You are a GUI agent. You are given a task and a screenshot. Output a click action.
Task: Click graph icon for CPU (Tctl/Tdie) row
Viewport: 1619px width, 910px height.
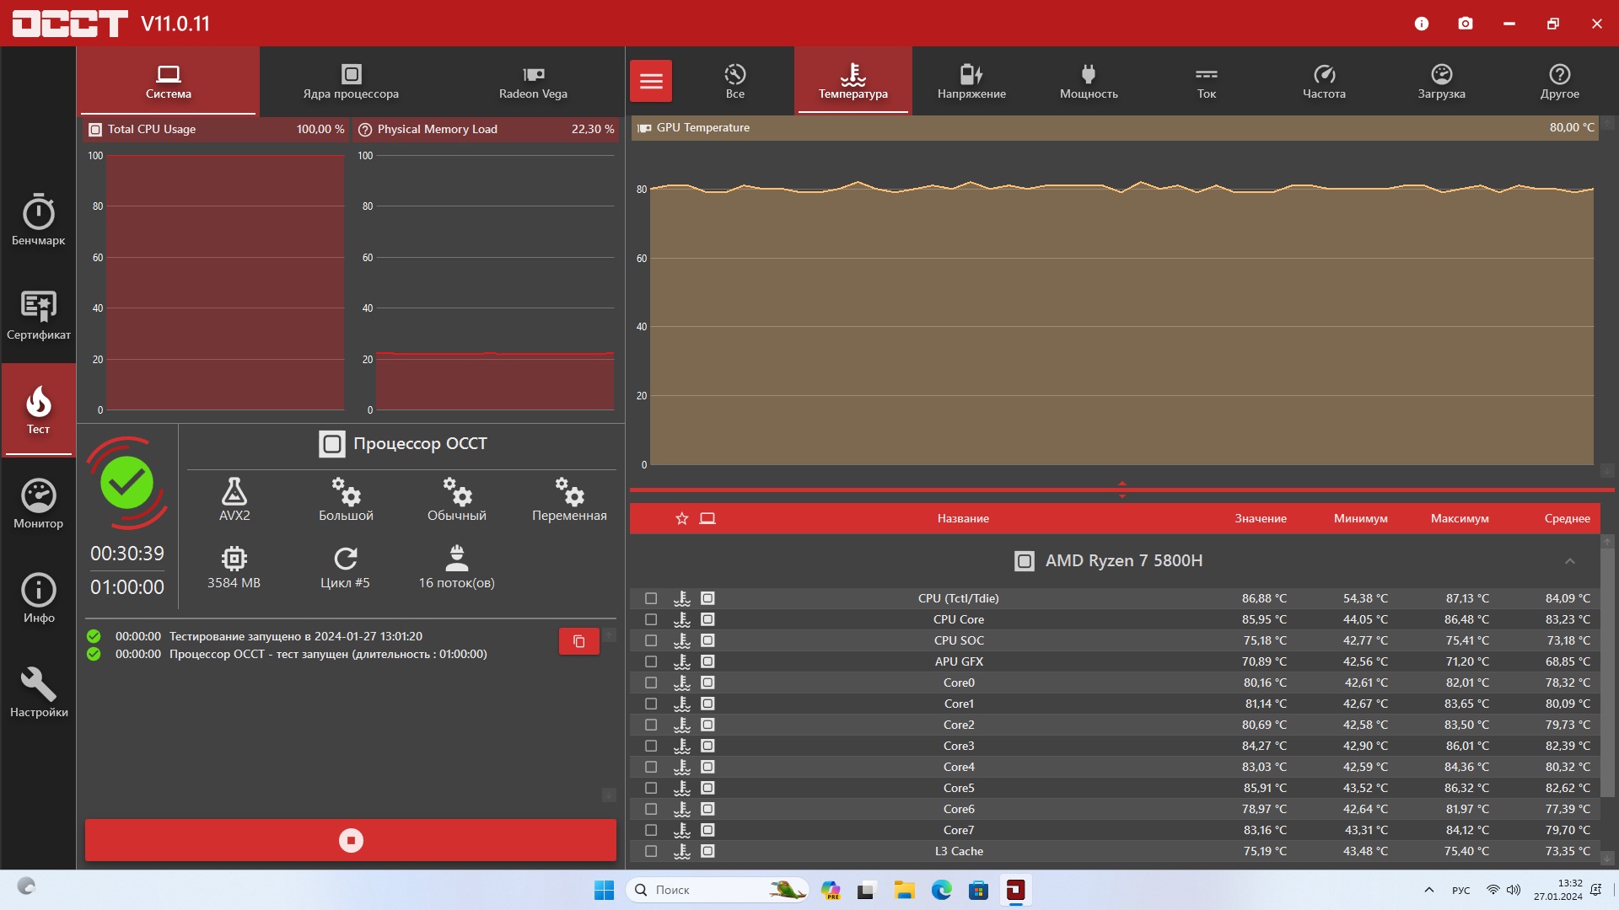[682, 598]
